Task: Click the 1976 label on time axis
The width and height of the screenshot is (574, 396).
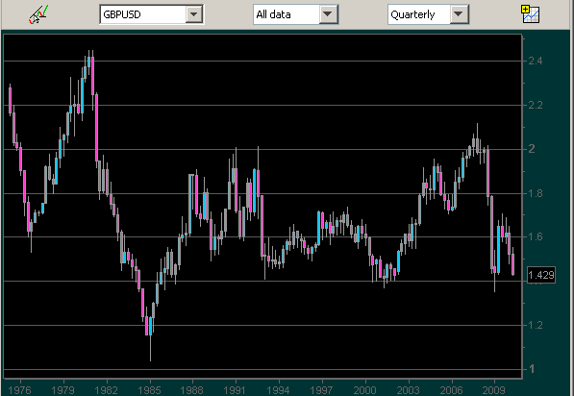Action: (20, 390)
